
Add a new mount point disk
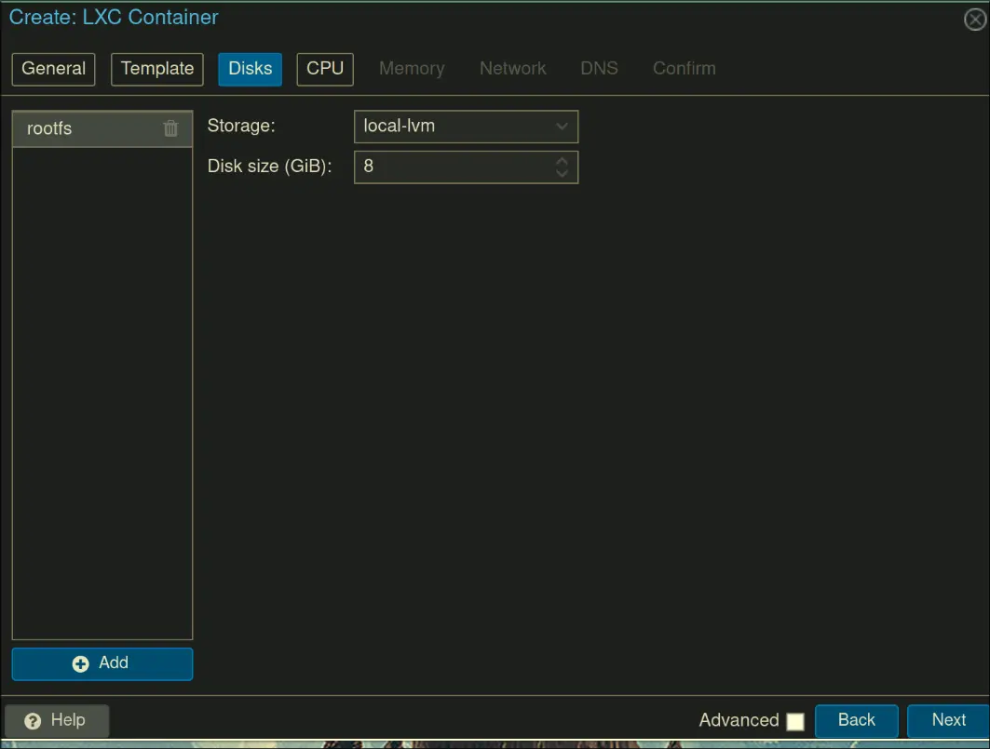102,663
